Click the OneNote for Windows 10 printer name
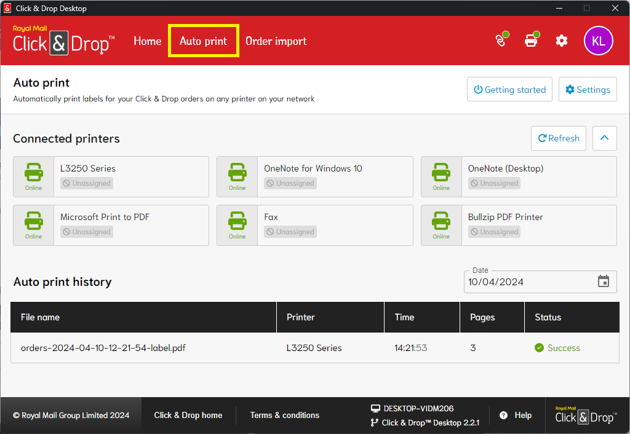Screen dimensions: 630x434 pos(313,168)
